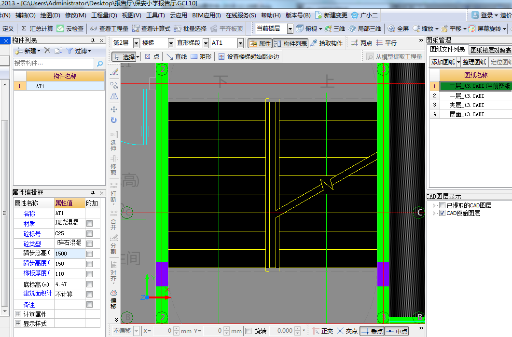Click the 新建变更 button
Viewport: 512px width, 337px height.
[332, 15]
